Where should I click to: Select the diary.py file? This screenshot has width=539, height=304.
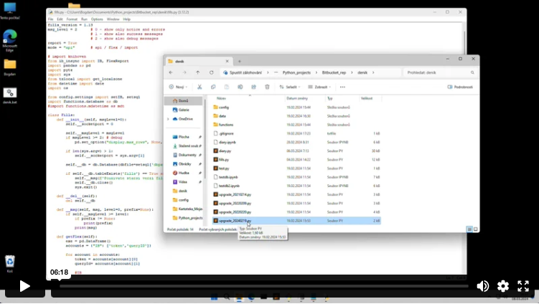pos(225,151)
